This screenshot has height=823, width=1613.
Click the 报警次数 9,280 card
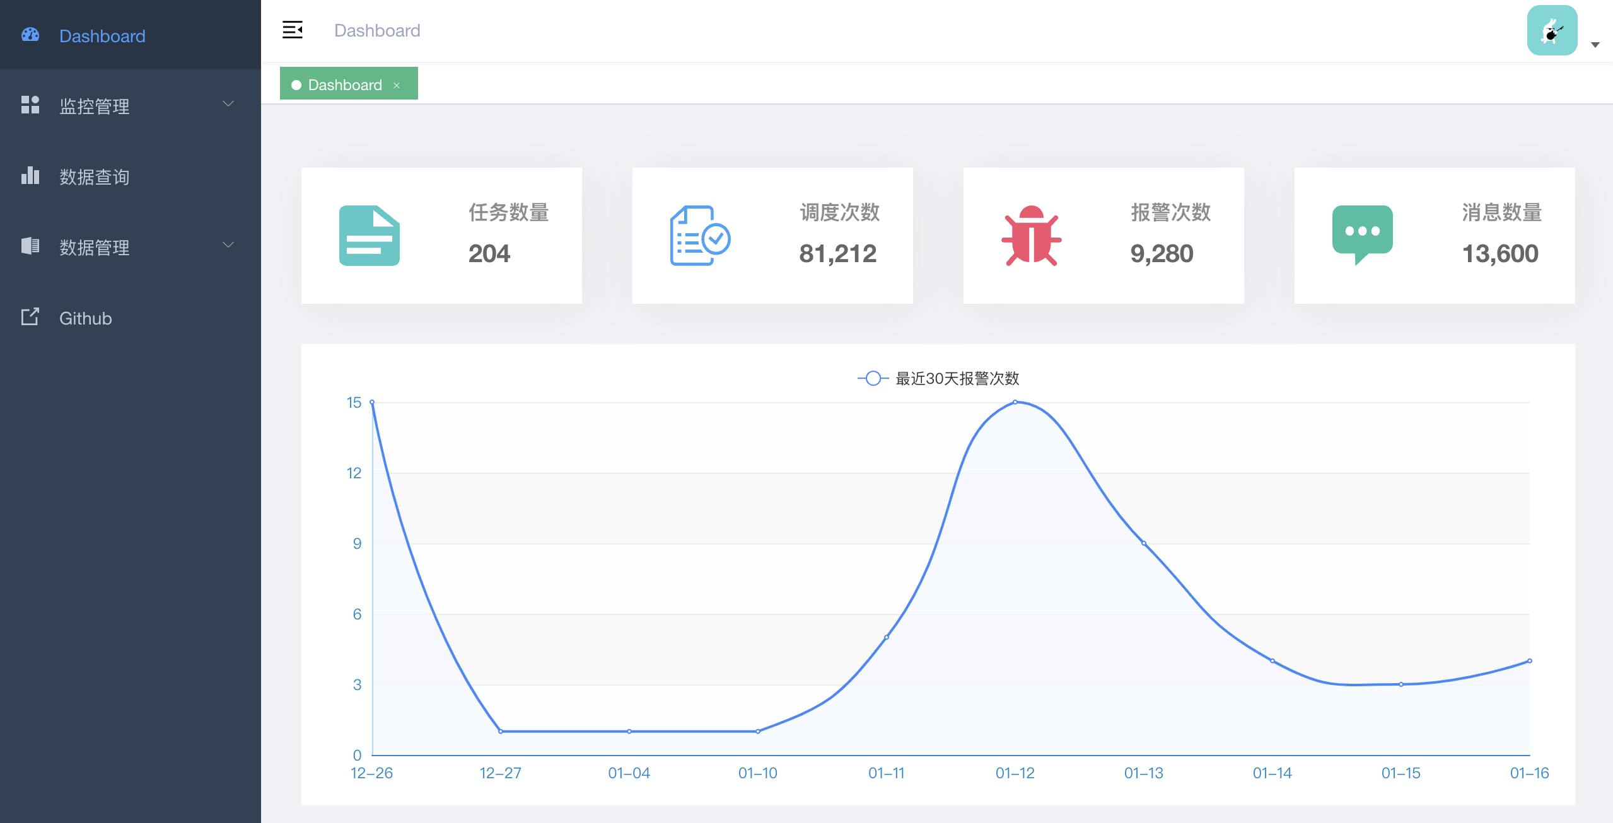pos(1103,236)
